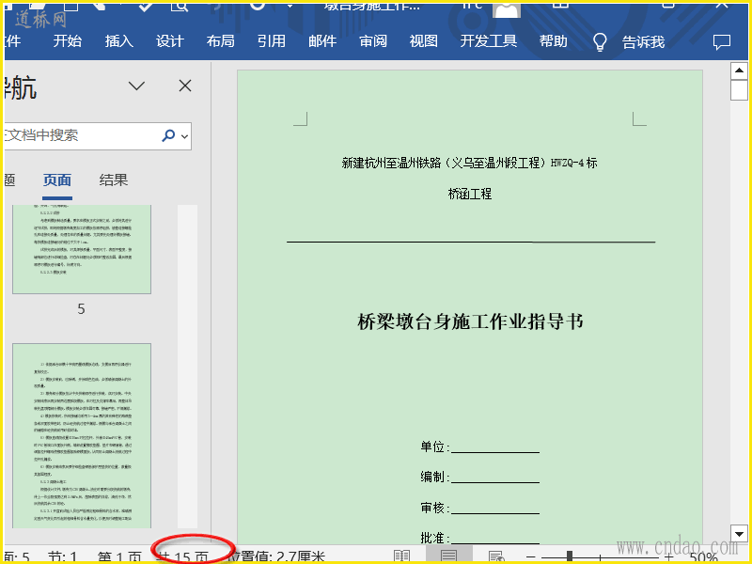The width and height of the screenshot is (752, 564).
Task: Select the 页面 tab in navigation pane
Action: point(57,180)
